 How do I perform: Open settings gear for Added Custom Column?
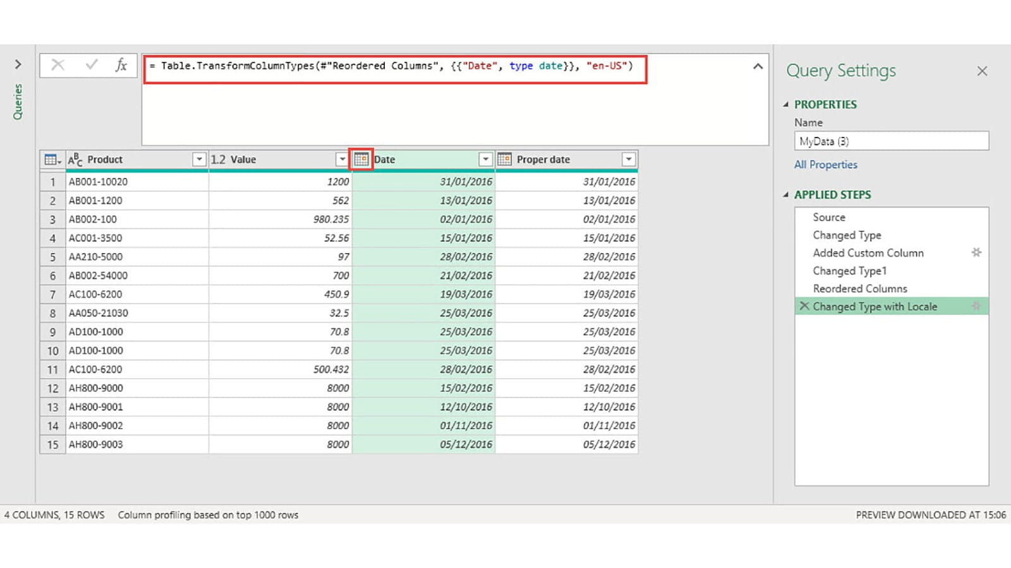click(x=976, y=252)
